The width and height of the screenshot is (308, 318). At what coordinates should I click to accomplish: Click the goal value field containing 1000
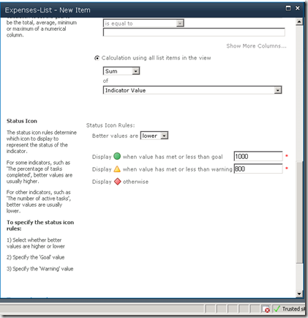point(258,156)
